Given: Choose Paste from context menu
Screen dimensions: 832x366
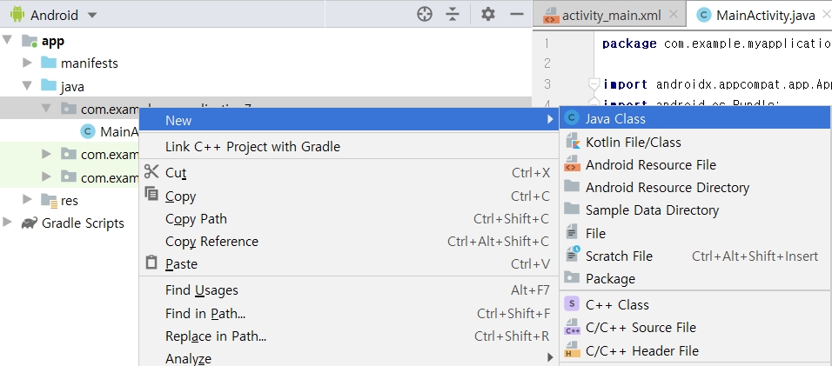Looking at the screenshot, I should click(349, 263).
